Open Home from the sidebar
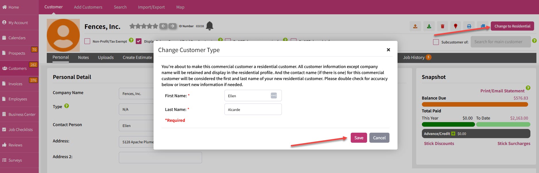Screen dimensions: 539x173 (x=19, y=7)
